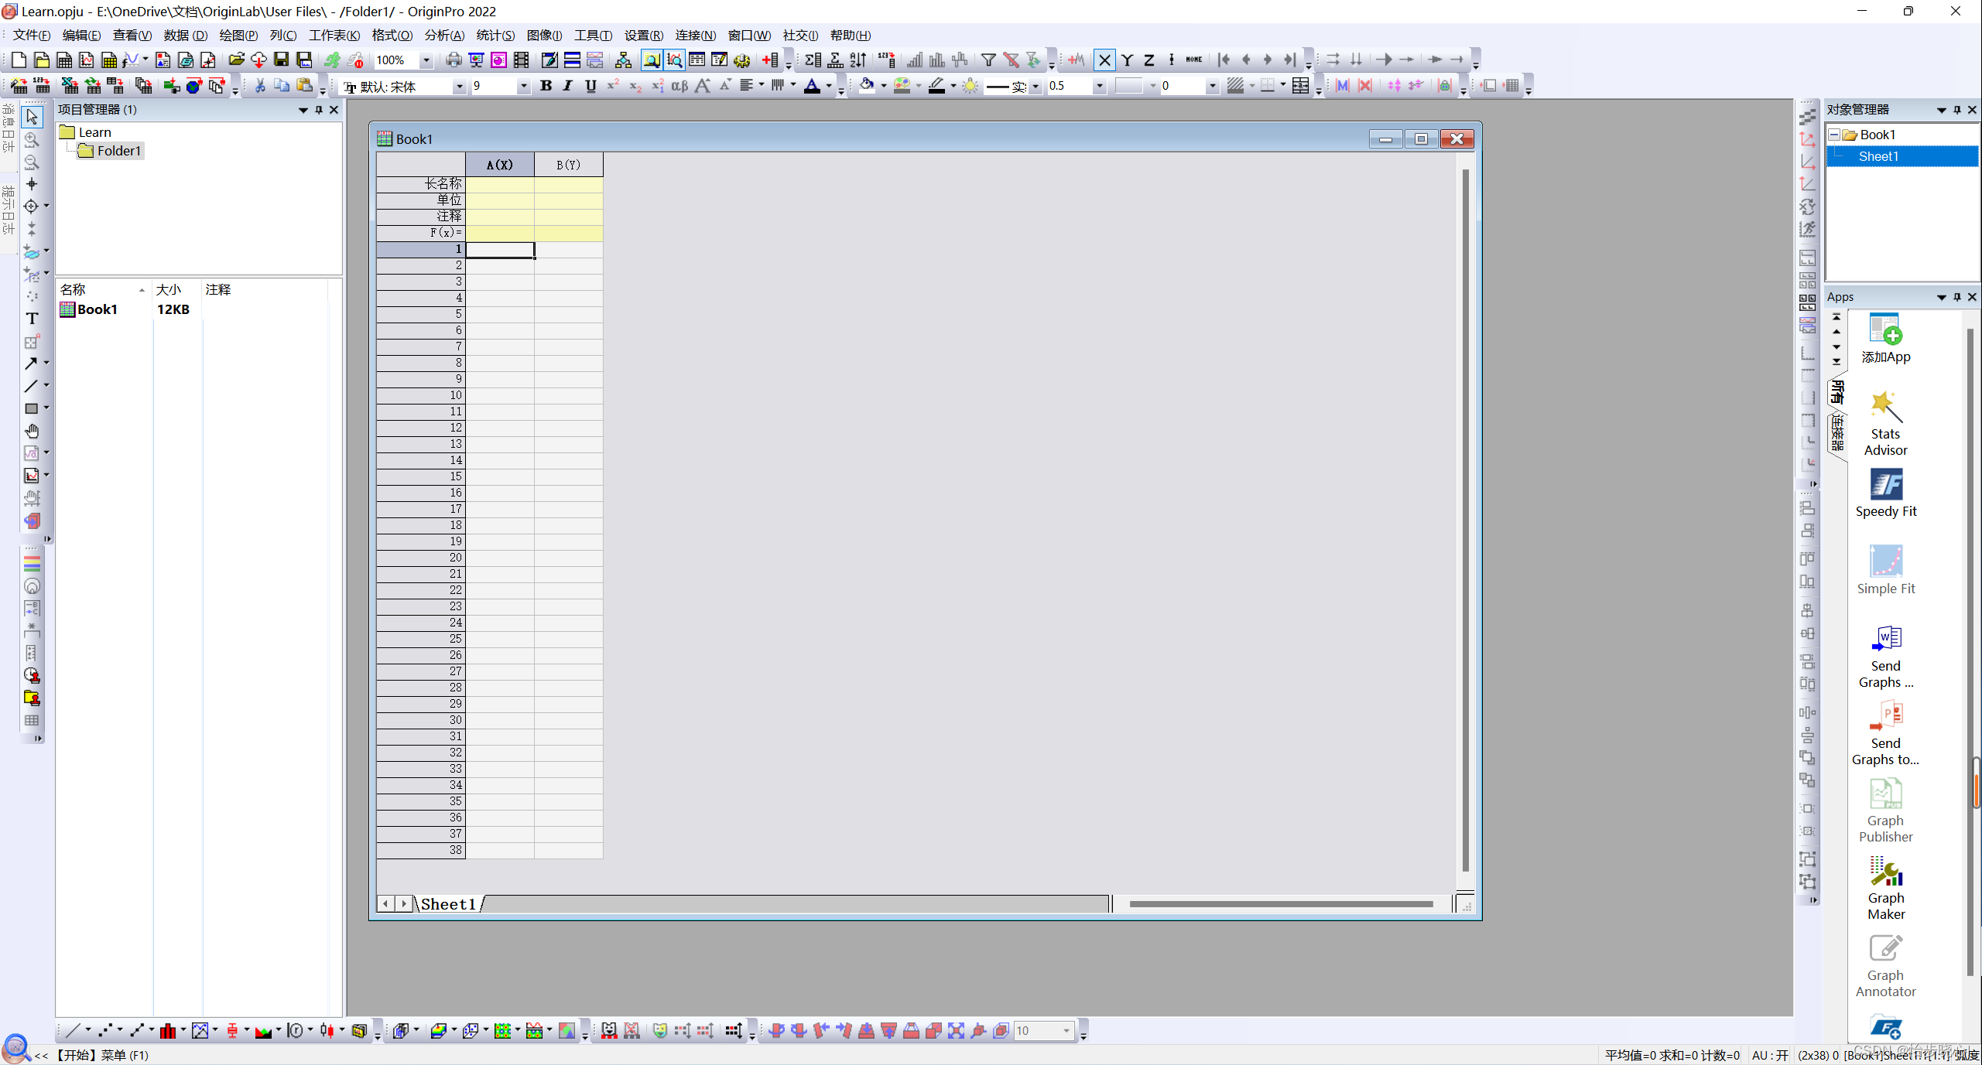Expand the Folder1 tree item

119,149
